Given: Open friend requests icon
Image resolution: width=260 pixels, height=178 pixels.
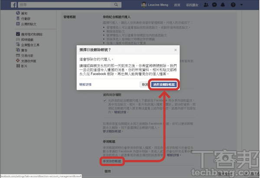Looking at the screenshot, I should (206, 5).
